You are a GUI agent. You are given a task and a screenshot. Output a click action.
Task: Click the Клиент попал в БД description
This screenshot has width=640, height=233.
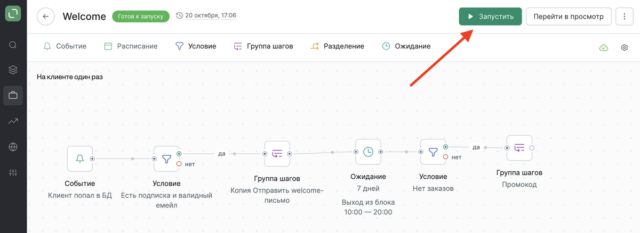click(x=80, y=195)
